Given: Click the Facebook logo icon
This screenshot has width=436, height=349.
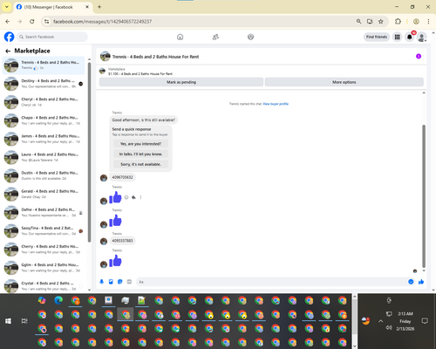Looking at the screenshot, I should click(x=9, y=37).
